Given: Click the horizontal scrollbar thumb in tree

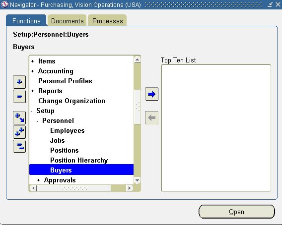Looking at the screenshot, I should 74,188.
